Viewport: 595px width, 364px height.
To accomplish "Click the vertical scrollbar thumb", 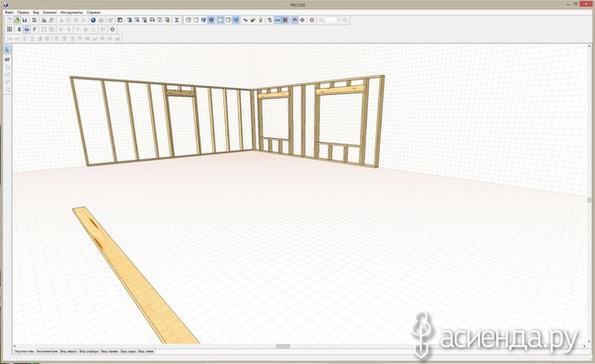I will click(x=589, y=199).
